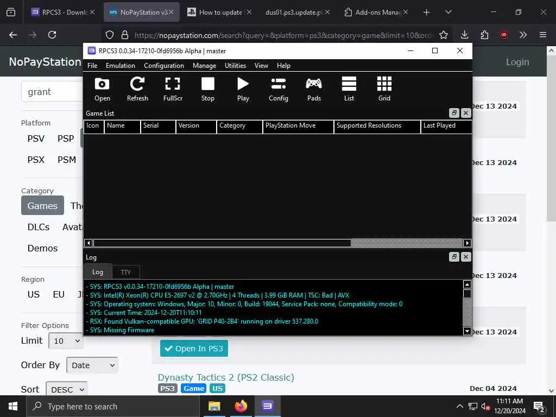Open the Emulation menu
This screenshot has height=417, width=556.
(120, 66)
